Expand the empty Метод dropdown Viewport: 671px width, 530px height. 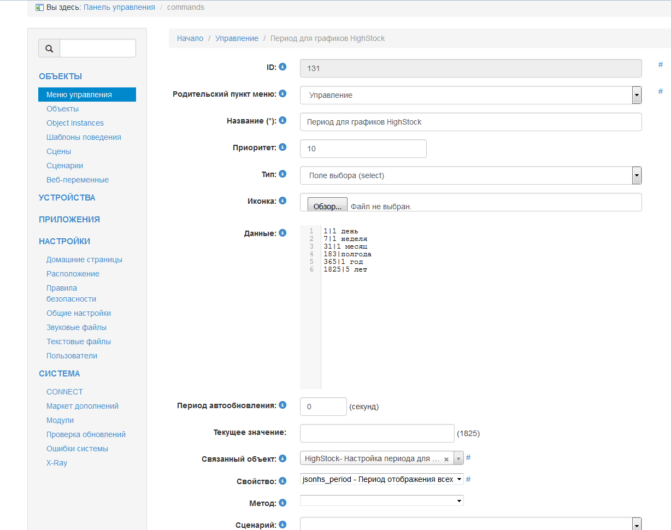click(381, 500)
